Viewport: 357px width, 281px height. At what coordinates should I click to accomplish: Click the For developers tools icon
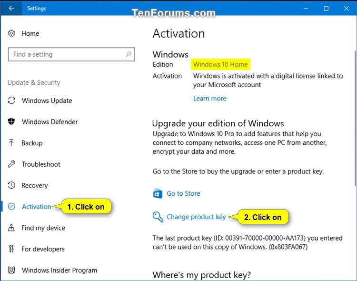(11, 249)
